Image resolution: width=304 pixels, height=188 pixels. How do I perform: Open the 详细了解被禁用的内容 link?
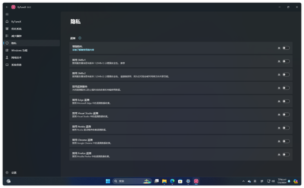(x=83, y=50)
